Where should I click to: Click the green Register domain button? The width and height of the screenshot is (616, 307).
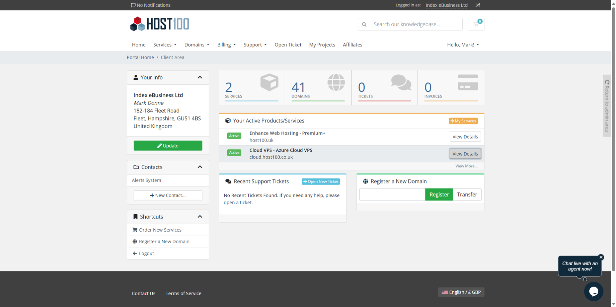tap(439, 194)
